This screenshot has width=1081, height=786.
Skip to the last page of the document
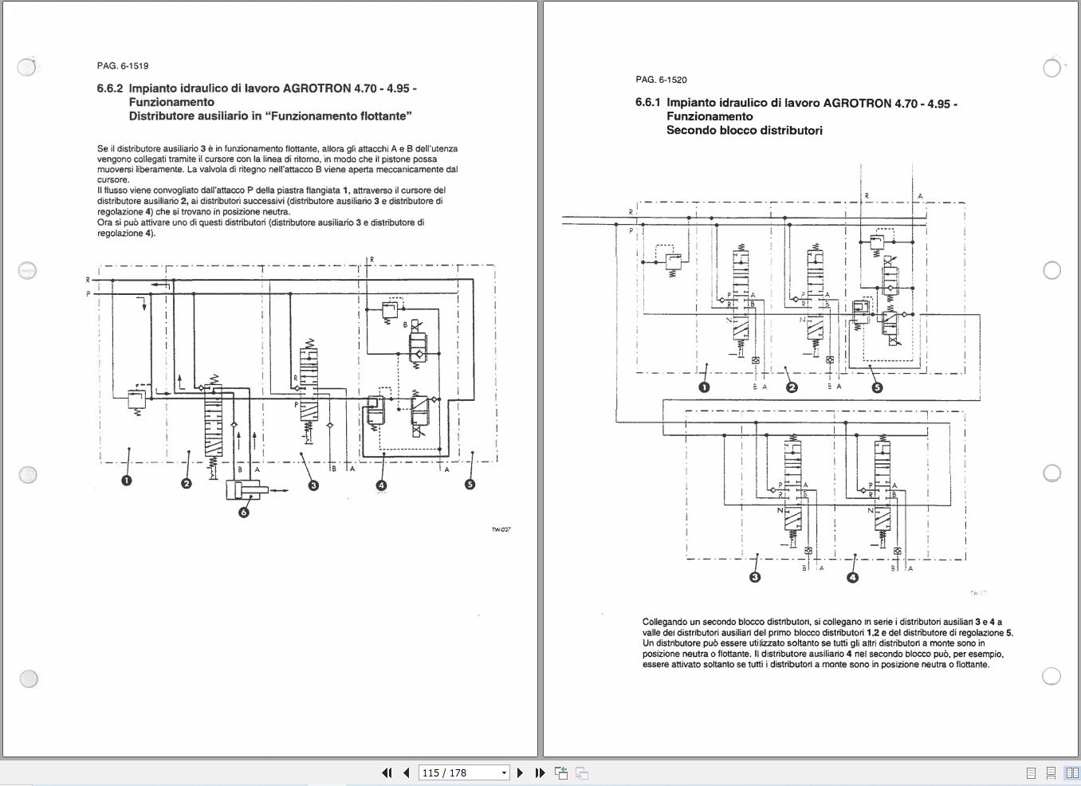540,772
